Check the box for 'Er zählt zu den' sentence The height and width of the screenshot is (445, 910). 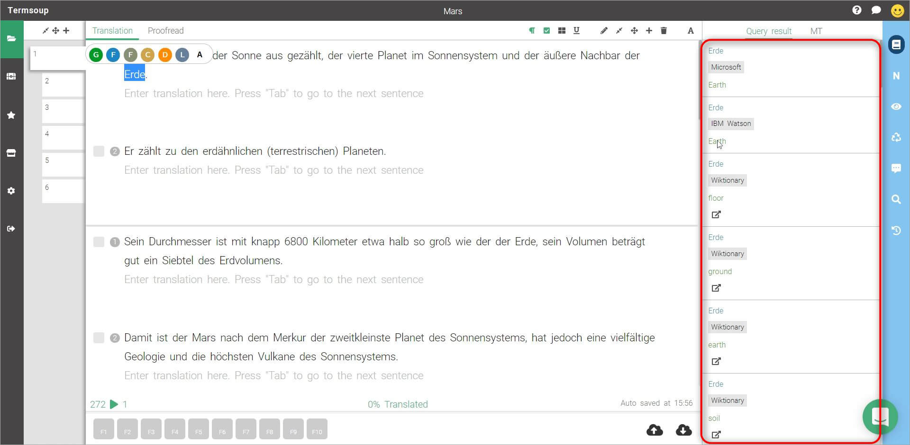coord(99,151)
